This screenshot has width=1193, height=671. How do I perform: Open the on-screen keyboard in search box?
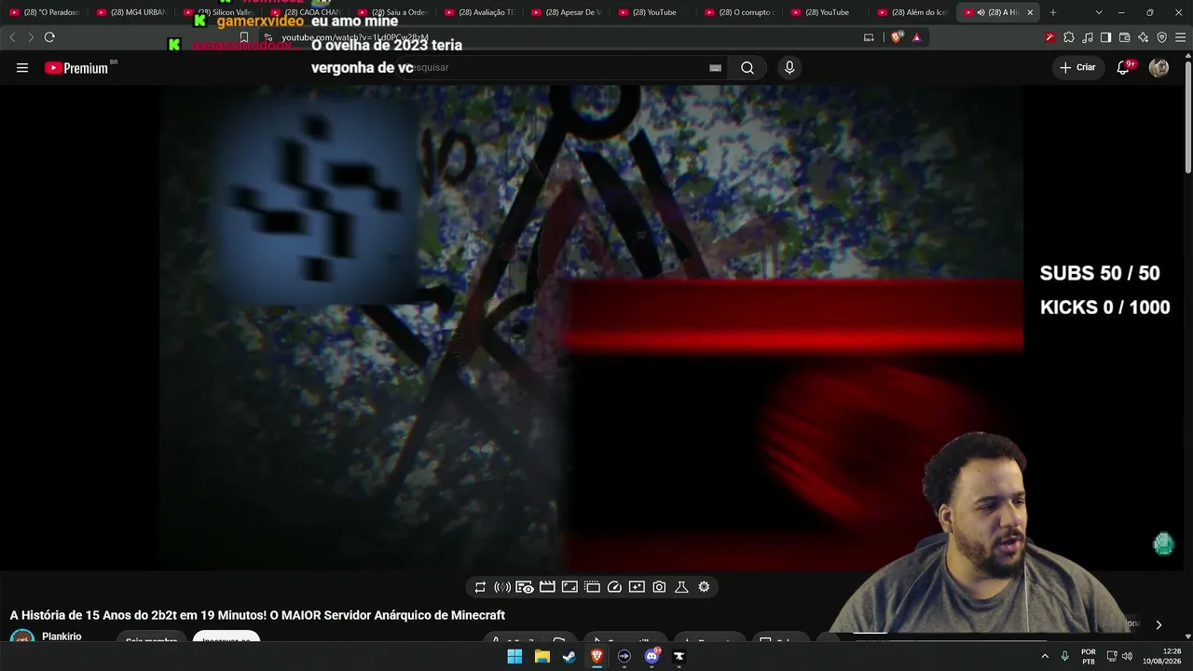[x=715, y=68]
